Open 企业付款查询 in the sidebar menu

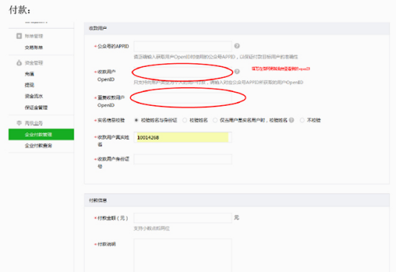(x=38, y=145)
